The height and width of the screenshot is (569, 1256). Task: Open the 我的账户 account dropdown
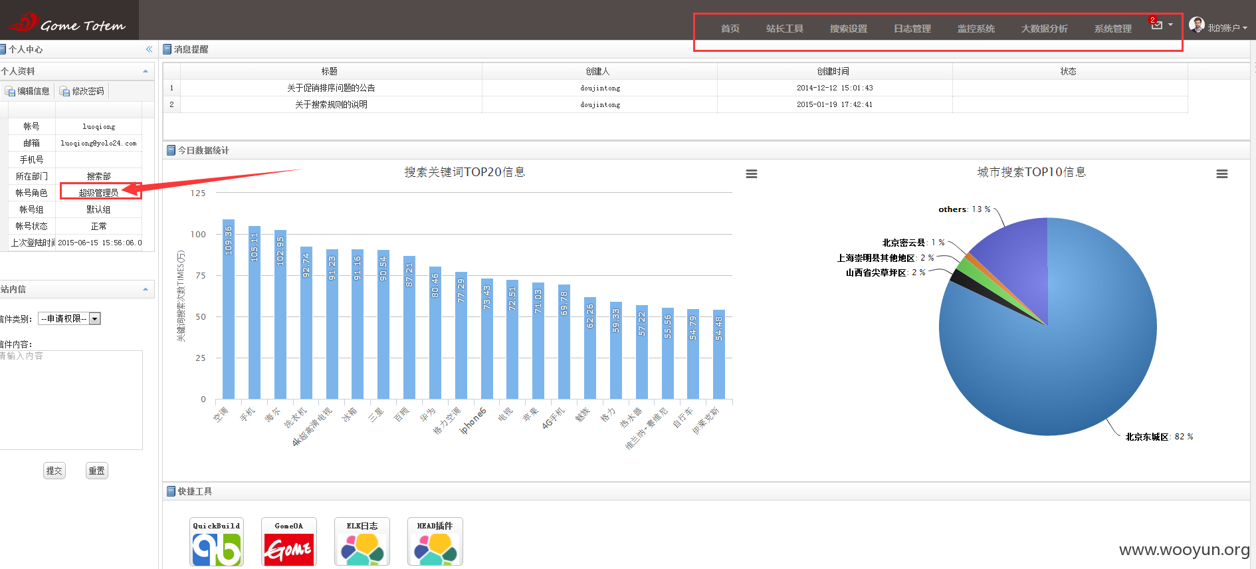click(1219, 27)
